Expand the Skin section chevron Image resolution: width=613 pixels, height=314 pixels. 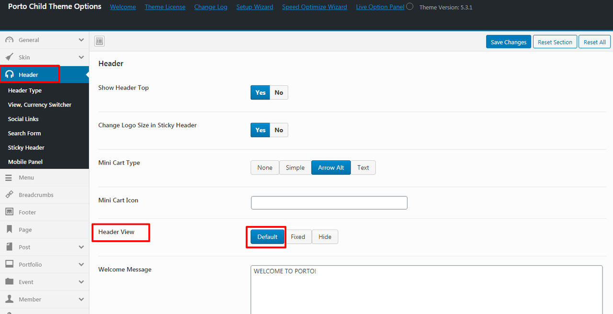[x=81, y=57]
